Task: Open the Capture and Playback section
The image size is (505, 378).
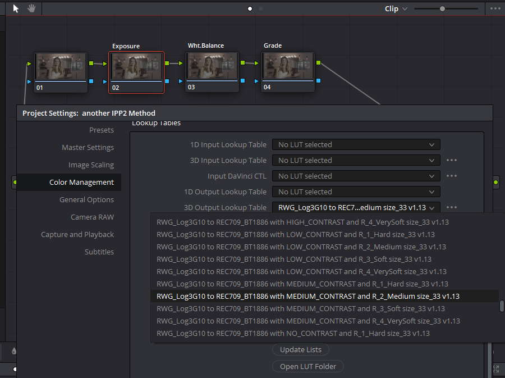Action: [77, 234]
